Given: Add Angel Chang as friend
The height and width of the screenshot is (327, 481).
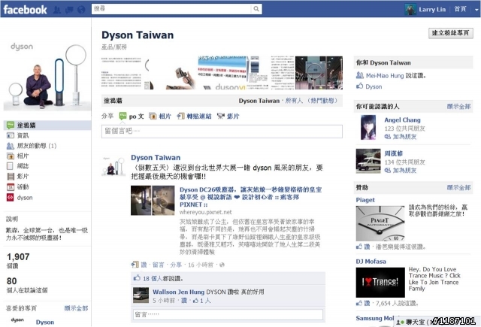Looking at the screenshot, I should point(404,137).
